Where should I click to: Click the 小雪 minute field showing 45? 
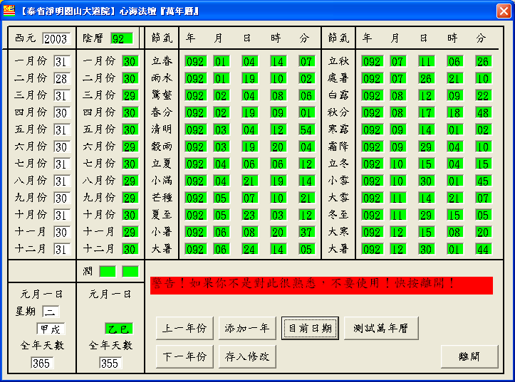point(484,181)
